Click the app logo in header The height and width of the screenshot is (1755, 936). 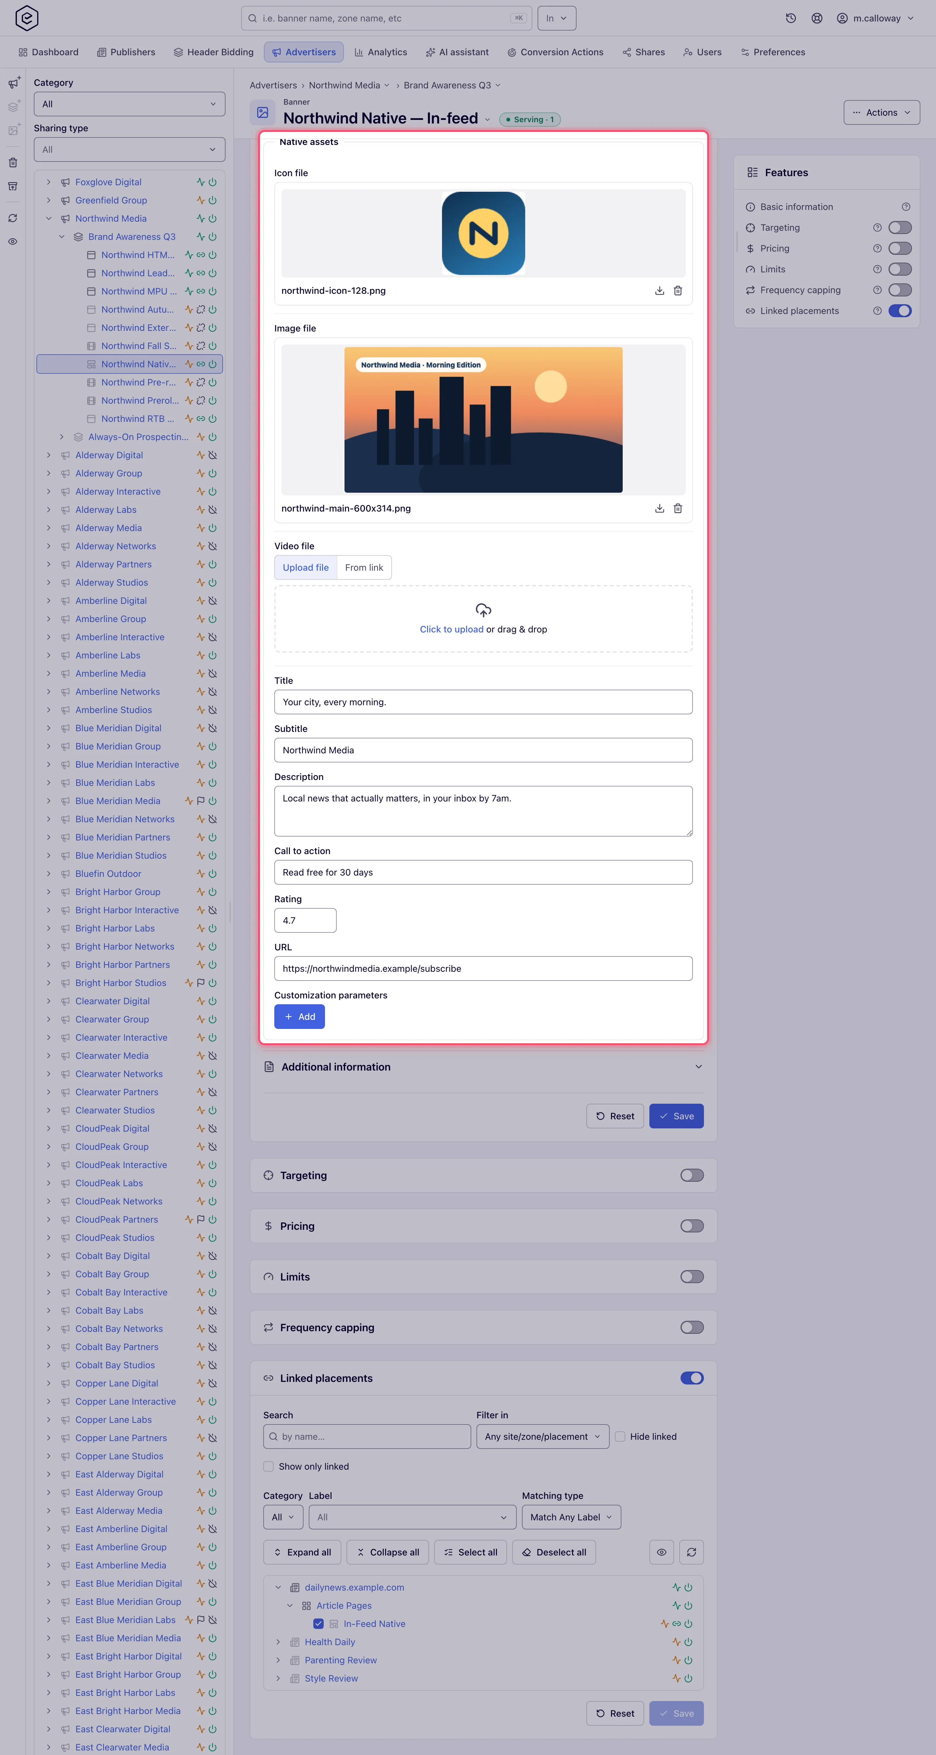(27, 18)
